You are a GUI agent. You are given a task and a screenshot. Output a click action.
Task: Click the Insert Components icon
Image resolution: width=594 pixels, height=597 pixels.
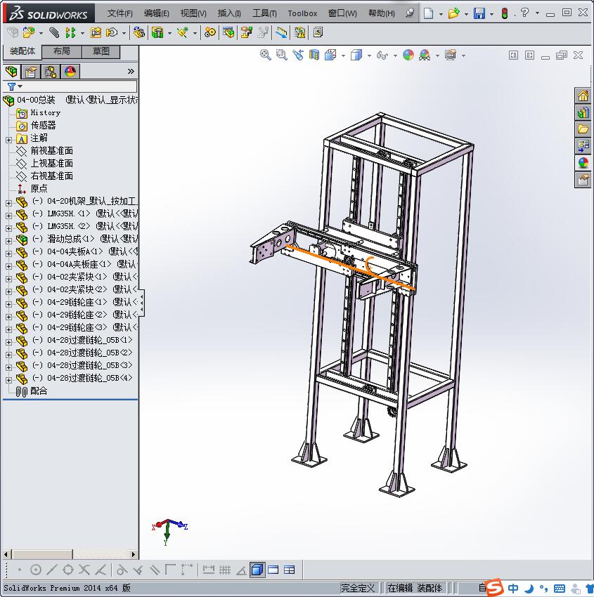coord(28,33)
